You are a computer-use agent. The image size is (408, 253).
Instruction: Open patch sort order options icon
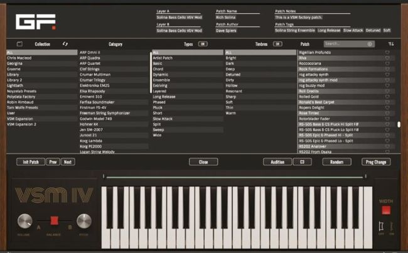391,44
